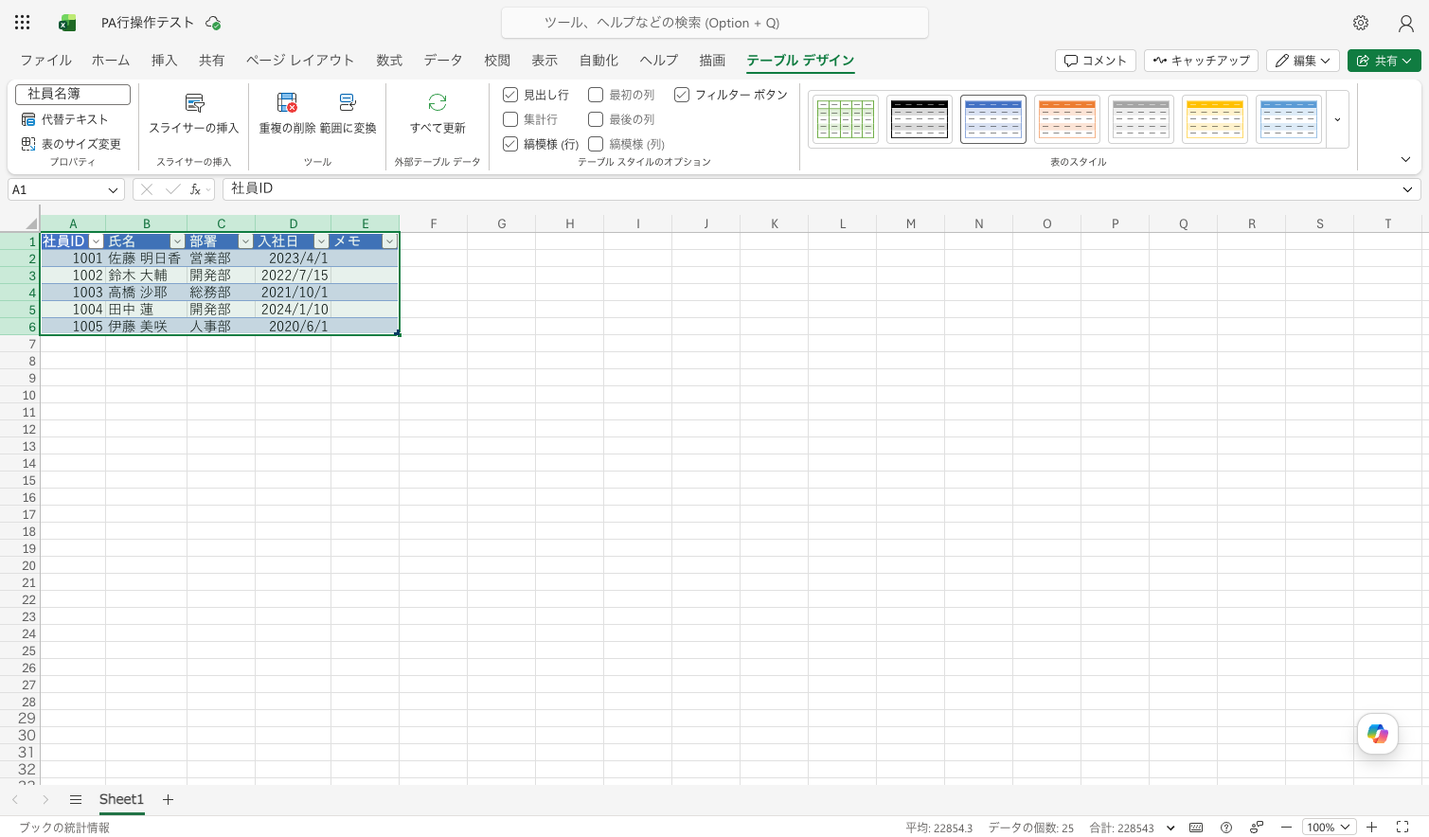Click Convert to Range (範囲に変換)
This screenshot has width=1429, height=837.
[x=348, y=114]
